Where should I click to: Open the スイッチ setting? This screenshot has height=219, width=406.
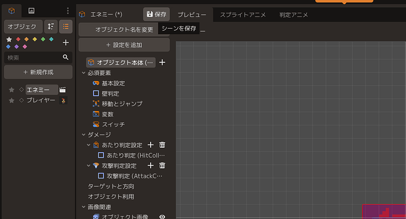pos(109,124)
